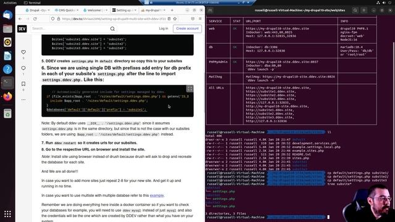Image resolution: width=395 pixels, height=222 pixels.
Task: Toggle reader view icon in the URL bar
Action: click(x=169, y=19)
